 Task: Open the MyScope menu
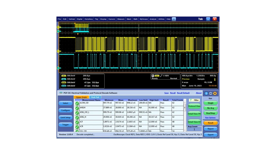click(x=144, y=19)
